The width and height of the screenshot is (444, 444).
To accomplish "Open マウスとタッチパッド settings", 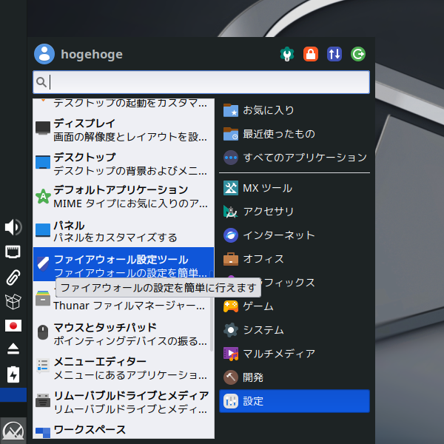I will click(124, 334).
